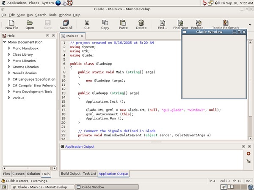254x190 pixels.
Task: Click the editor scrollbar up arrow
Action: coord(250,42)
